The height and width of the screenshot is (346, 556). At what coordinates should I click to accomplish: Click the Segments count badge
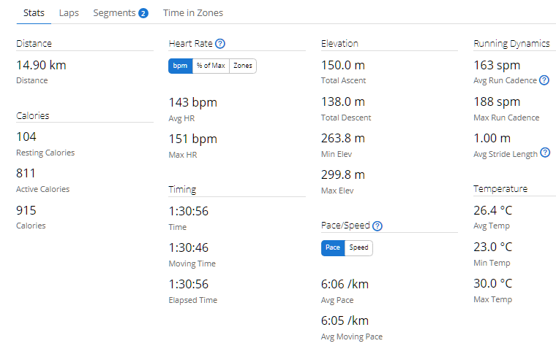pyautogui.click(x=143, y=13)
